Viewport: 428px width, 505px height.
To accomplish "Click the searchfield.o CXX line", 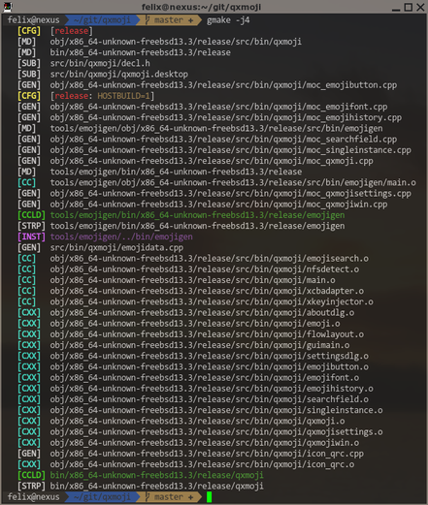I will (x=193, y=399).
